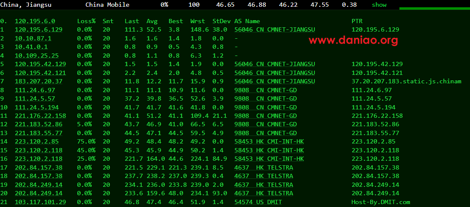Open 9808 CN CMNET-GD link in hop 13
The height and width of the screenshot is (207, 470).
(265, 133)
